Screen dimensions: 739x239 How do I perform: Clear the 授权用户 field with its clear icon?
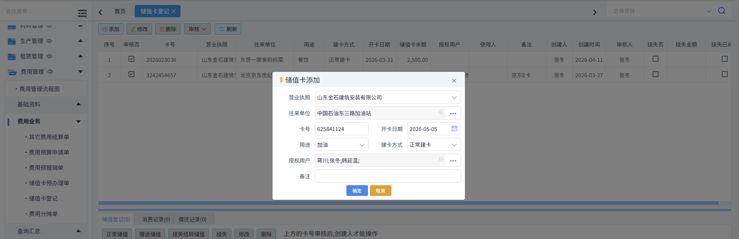441,159
